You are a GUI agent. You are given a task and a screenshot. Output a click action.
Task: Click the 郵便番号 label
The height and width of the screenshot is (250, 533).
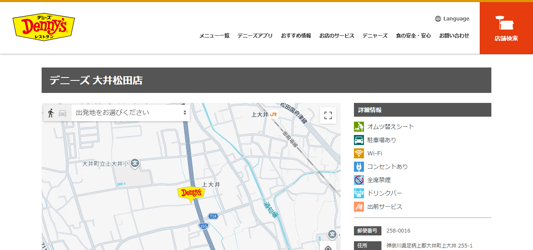pos(368,230)
